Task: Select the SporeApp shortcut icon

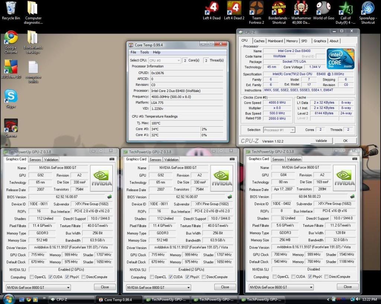Action: pos(368,13)
